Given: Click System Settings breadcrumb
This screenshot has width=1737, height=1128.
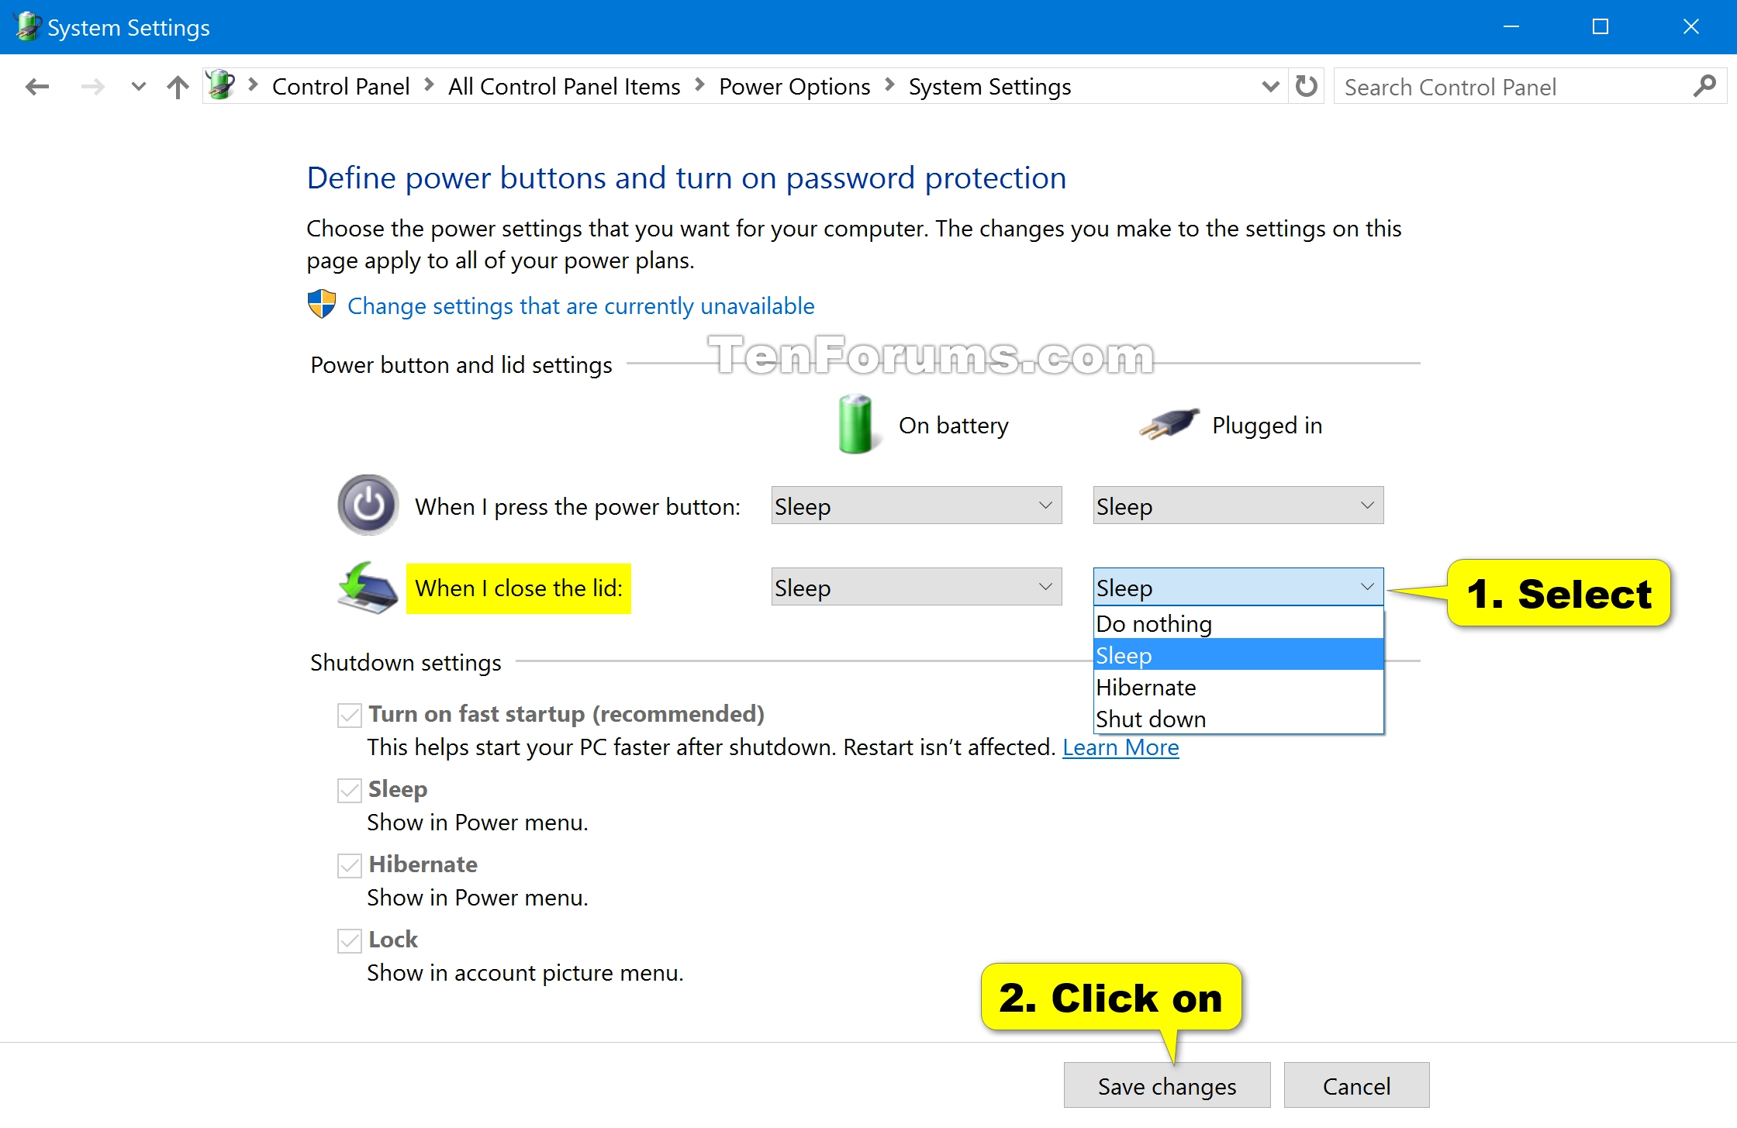Looking at the screenshot, I should click(989, 86).
